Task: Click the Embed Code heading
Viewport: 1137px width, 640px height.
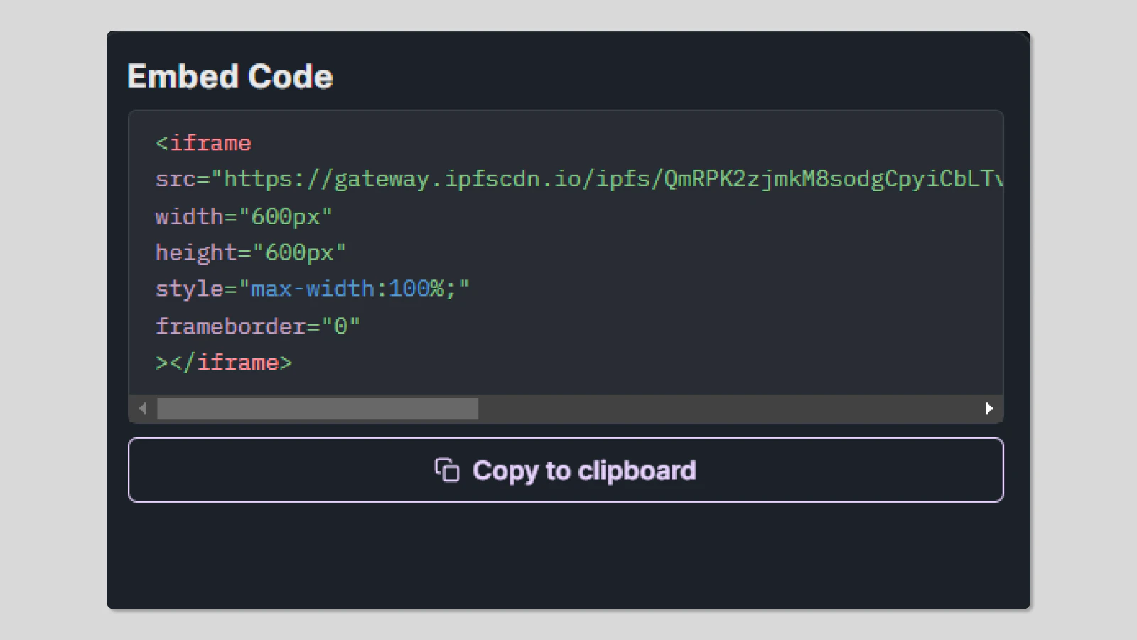Action: pos(230,76)
